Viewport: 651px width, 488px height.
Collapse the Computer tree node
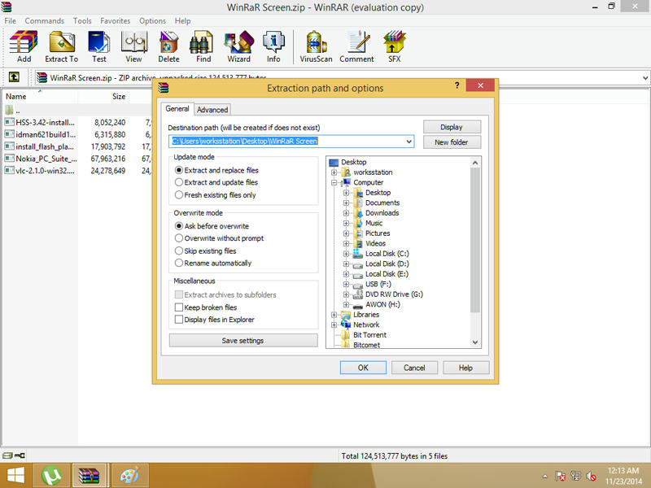point(334,182)
